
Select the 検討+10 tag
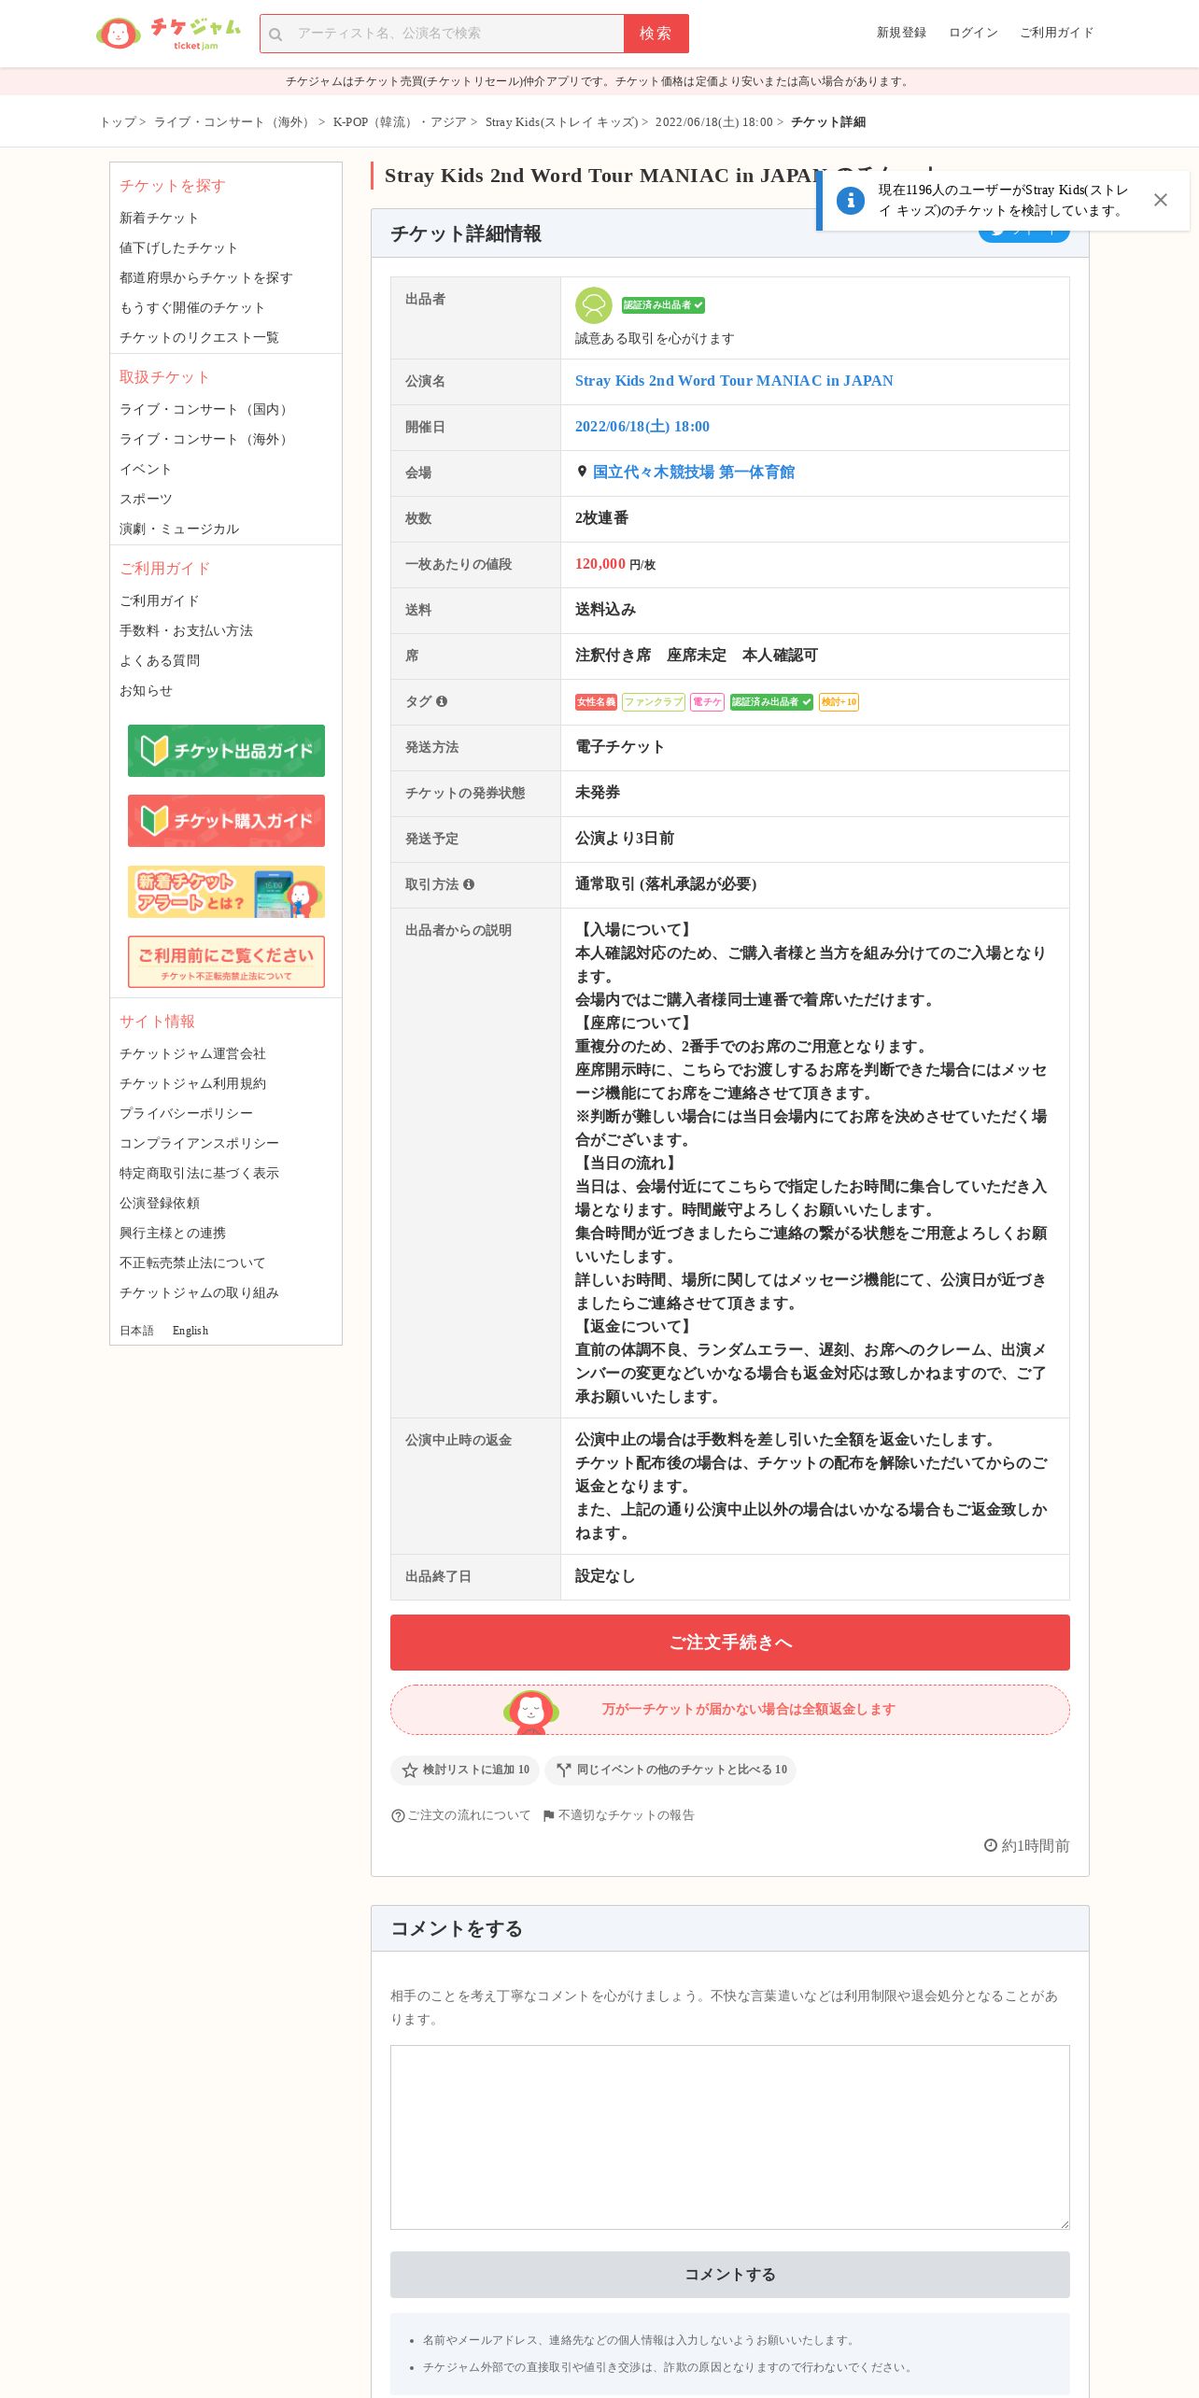pos(839,702)
